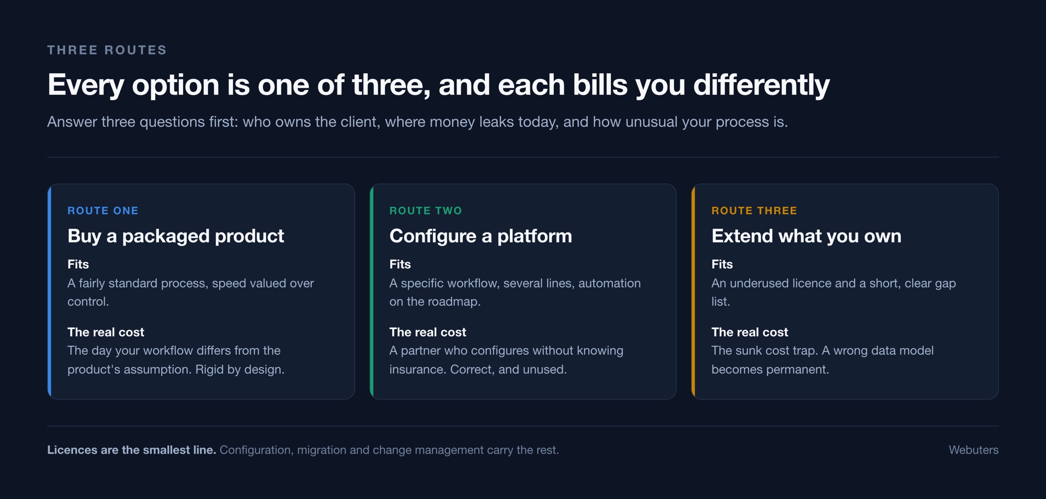Click The real cost heading under Route One
The height and width of the screenshot is (499, 1046).
106,332
